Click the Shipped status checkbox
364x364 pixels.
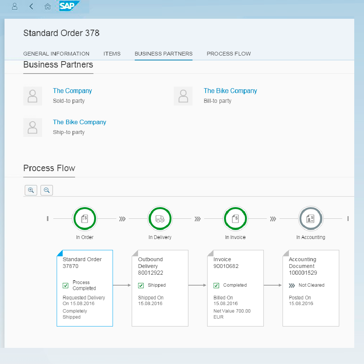(x=141, y=286)
